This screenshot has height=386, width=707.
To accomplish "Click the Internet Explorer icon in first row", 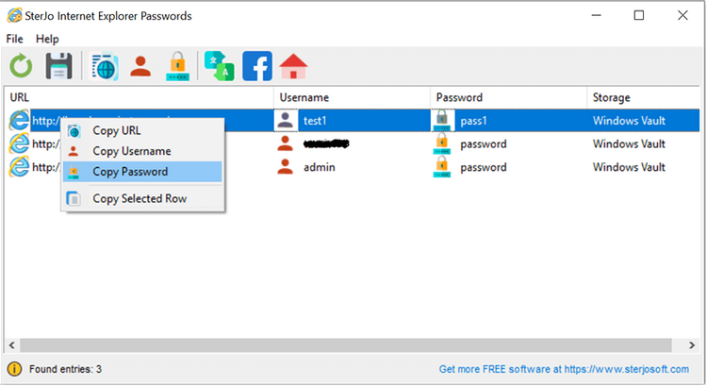I will pos(19,120).
